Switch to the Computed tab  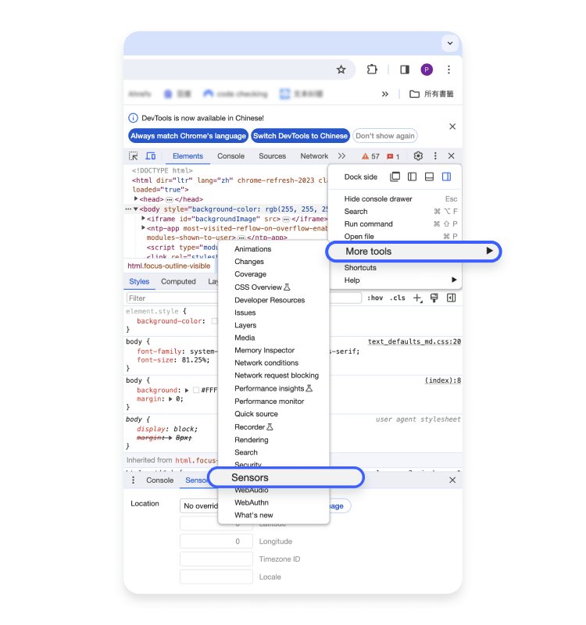pos(178,281)
